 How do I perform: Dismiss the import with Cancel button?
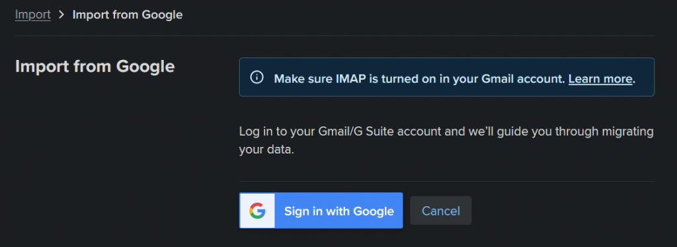(440, 211)
